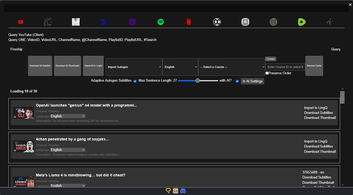
Task: Open Language dropdown for 4chan soyjaks video
Action: (x=68, y=150)
